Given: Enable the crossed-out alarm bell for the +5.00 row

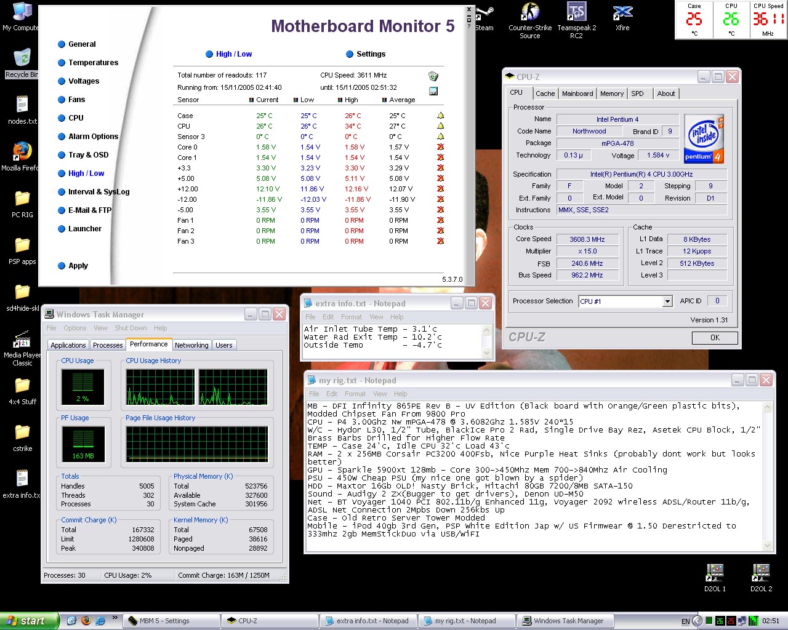Looking at the screenshot, I should pos(440,178).
